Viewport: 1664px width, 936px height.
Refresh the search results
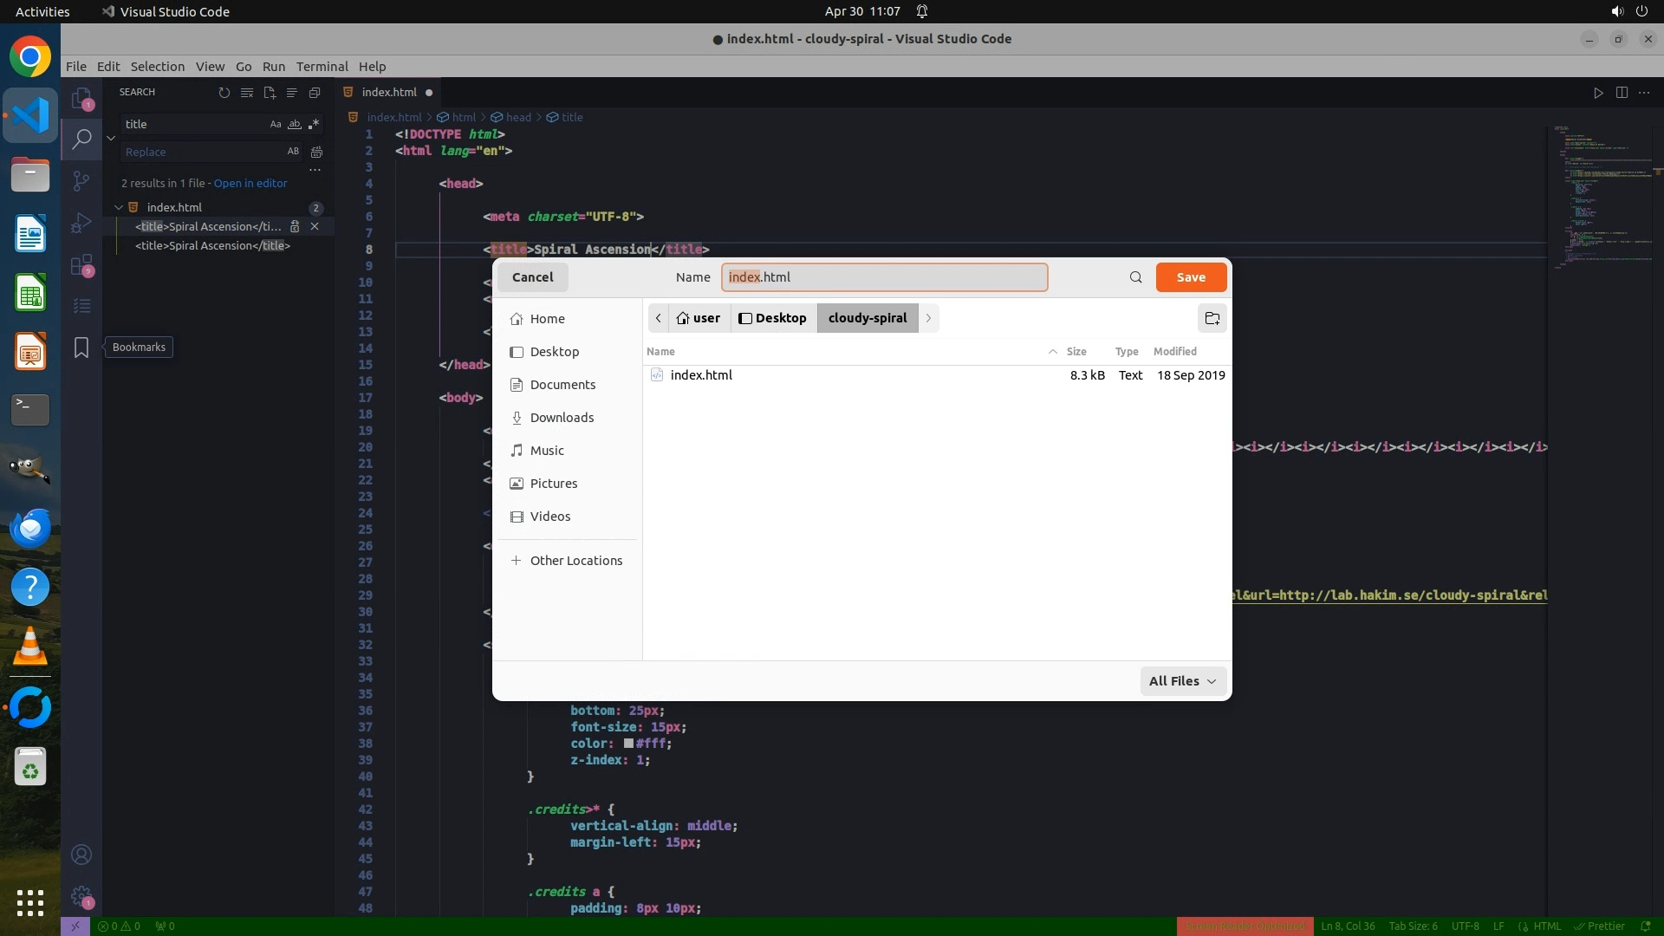tap(224, 93)
